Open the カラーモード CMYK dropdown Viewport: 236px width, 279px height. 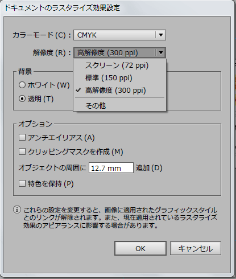(x=119, y=35)
